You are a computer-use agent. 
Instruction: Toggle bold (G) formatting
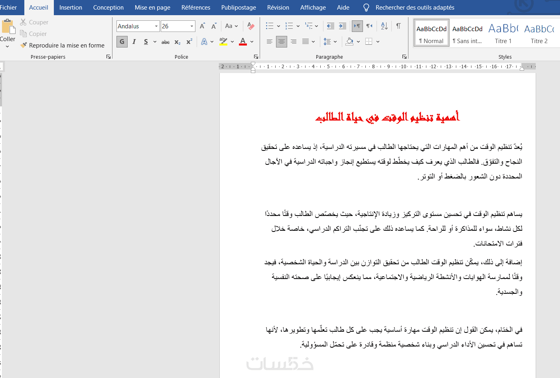click(122, 42)
